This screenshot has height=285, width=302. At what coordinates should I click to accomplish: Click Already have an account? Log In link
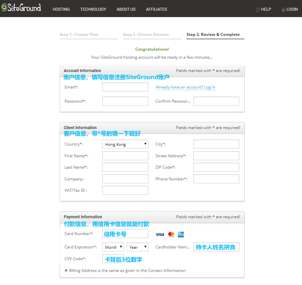[x=185, y=87]
